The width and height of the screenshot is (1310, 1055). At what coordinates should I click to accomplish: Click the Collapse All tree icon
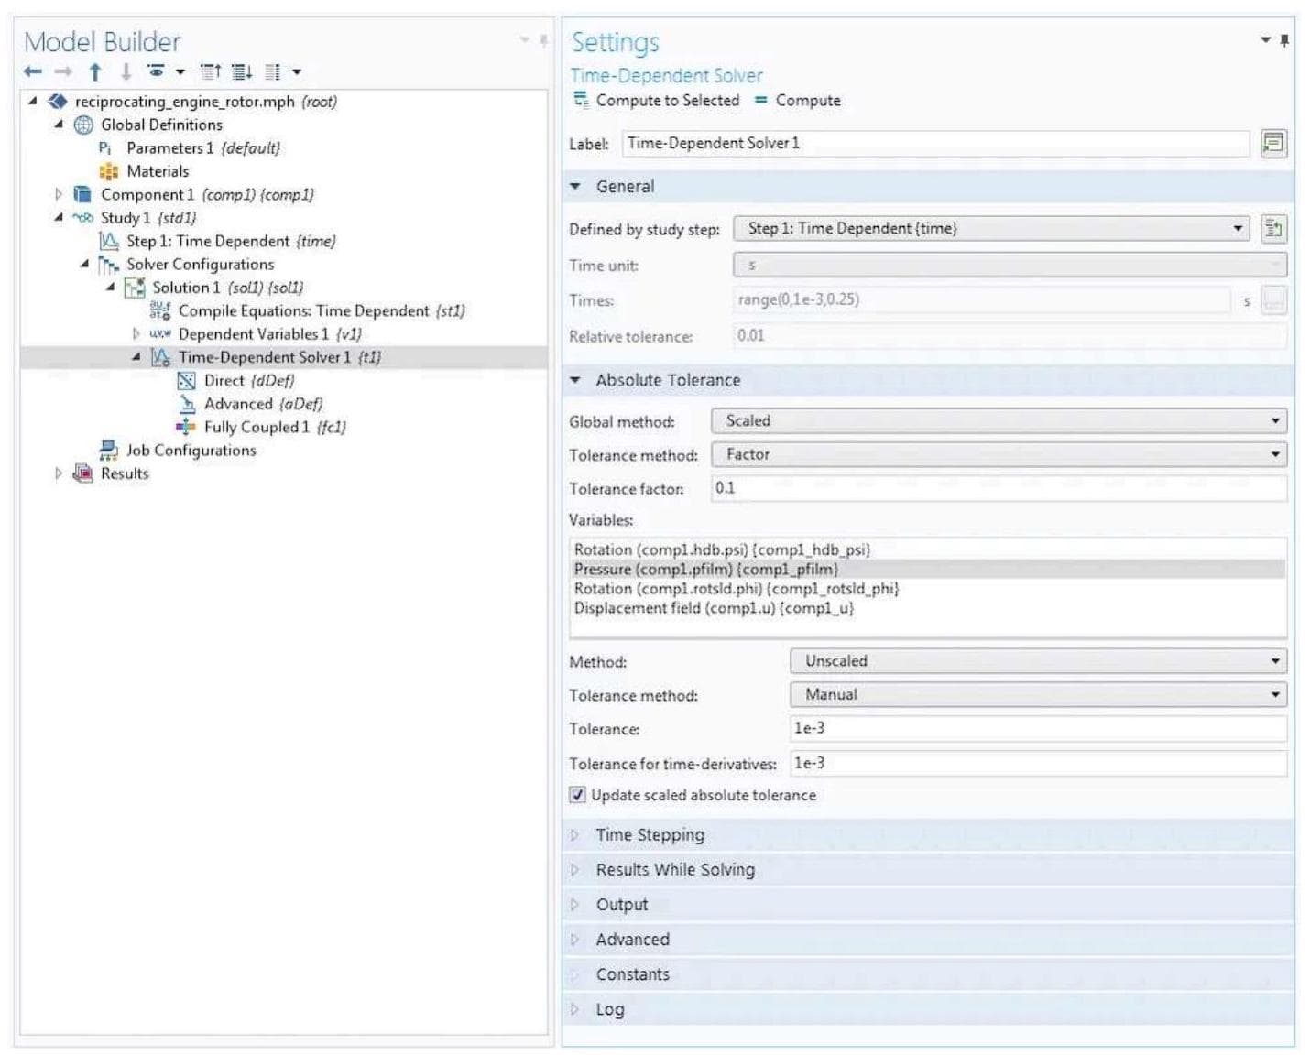[x=210, y=71]
